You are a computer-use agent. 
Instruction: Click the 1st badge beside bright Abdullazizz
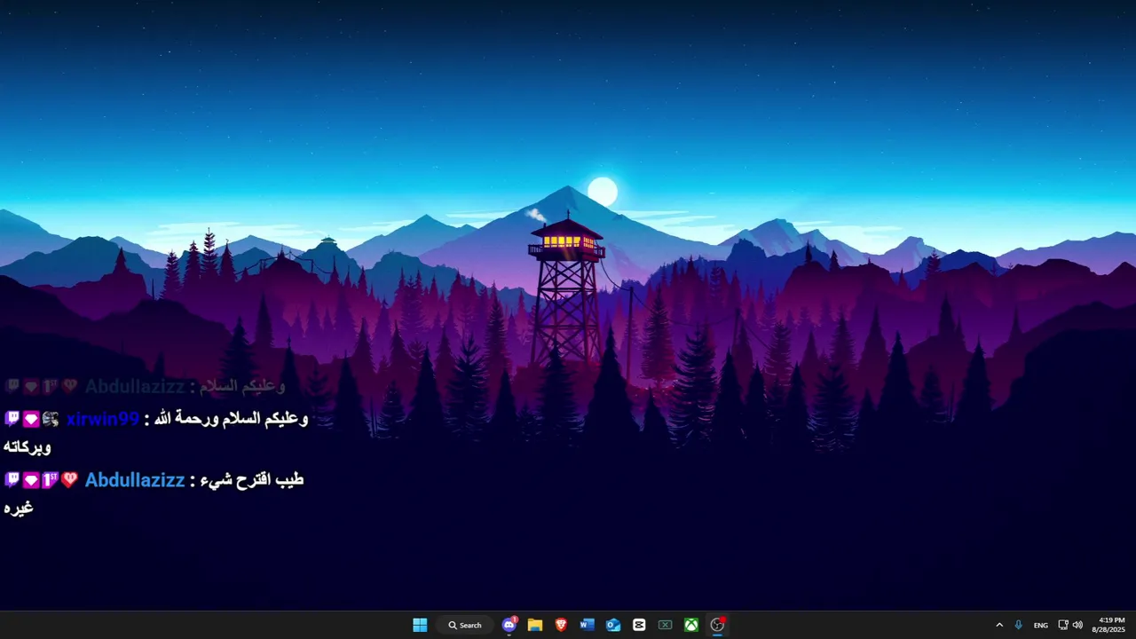click(x=50, y=480)
